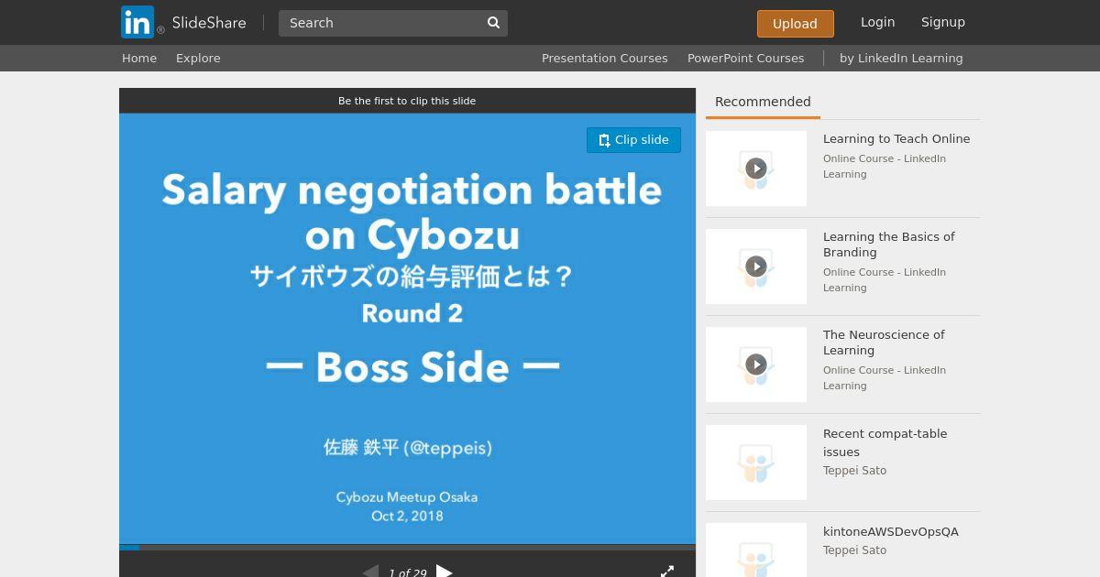Open the Signup link
This screenshot has height=577, width=1100.
click(x=943, y=22)
